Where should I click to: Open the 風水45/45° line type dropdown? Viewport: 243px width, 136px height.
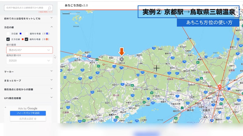[x=29, y=50]
